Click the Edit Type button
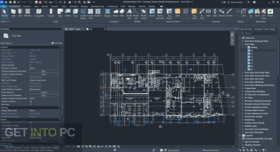The image size is (280, 152). click(57, 43)
